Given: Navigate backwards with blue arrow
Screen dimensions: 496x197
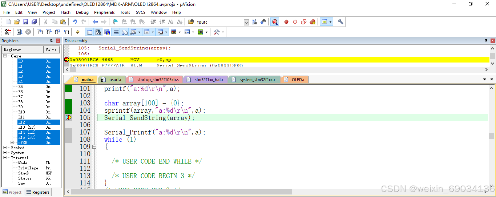Looking at the screenshot, I should 95,22.
